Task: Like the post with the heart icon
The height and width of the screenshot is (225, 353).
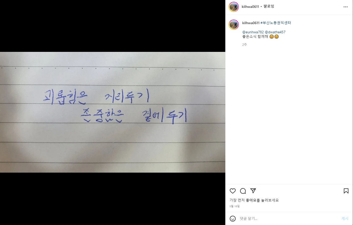Action: tap(233, 191)
